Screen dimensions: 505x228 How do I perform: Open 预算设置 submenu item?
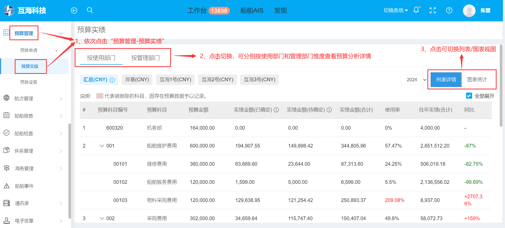point(29,82)
